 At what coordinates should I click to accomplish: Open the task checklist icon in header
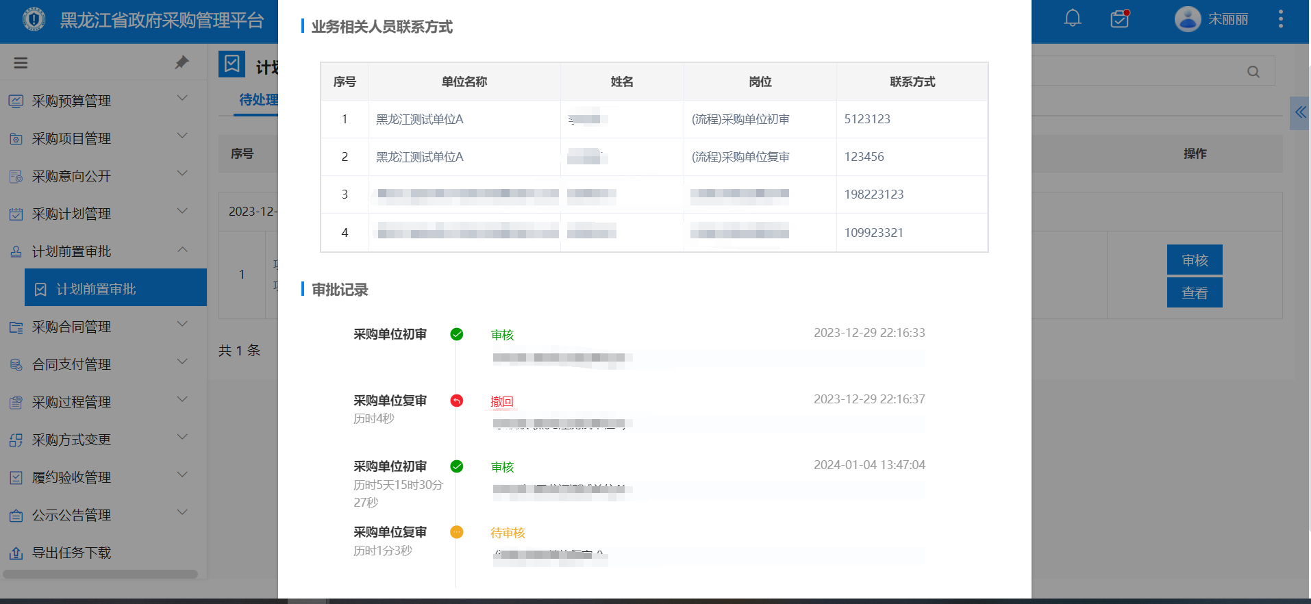click(x=1120, y=18)
